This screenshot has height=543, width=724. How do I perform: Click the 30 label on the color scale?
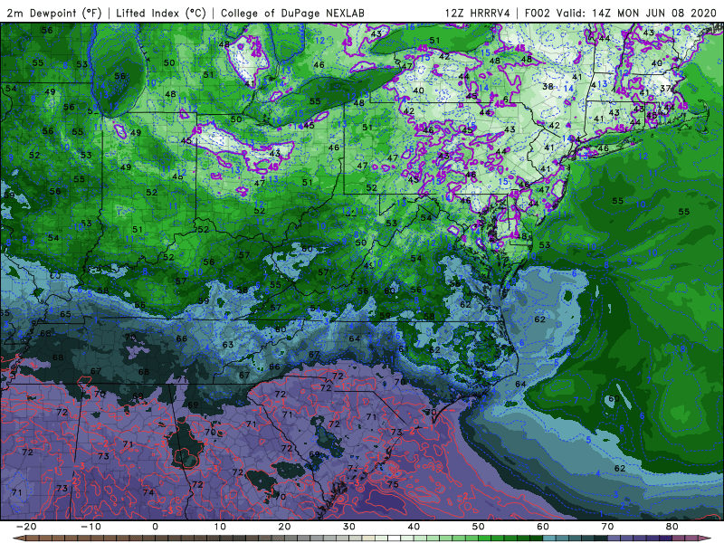[349, 527]
